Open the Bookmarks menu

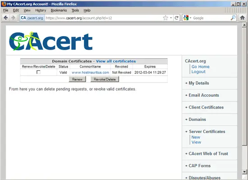click(59, 10)
